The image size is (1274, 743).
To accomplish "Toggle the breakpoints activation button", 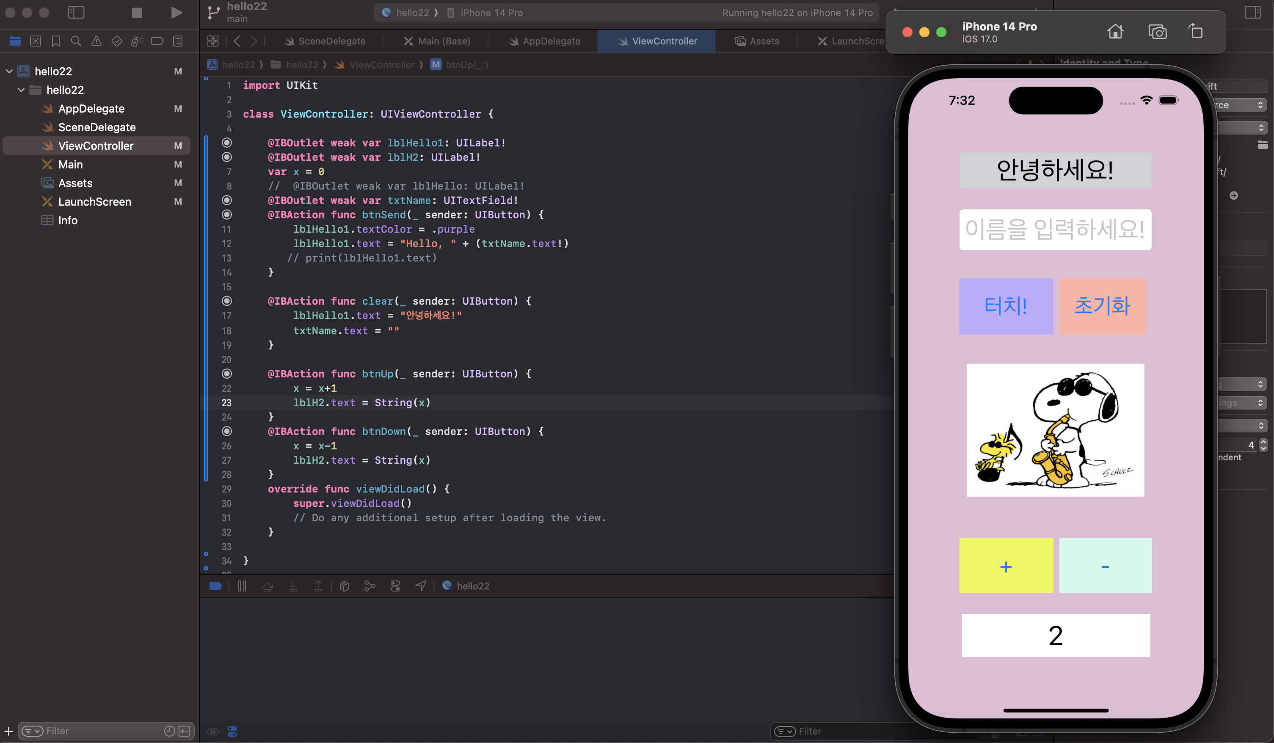I will pyautogui.click(x=215, y=586).
